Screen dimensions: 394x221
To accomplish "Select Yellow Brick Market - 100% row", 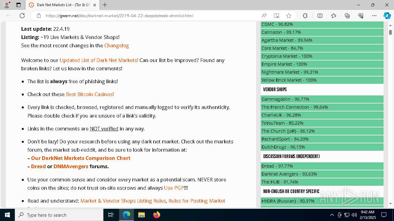I will click(322, 80).
